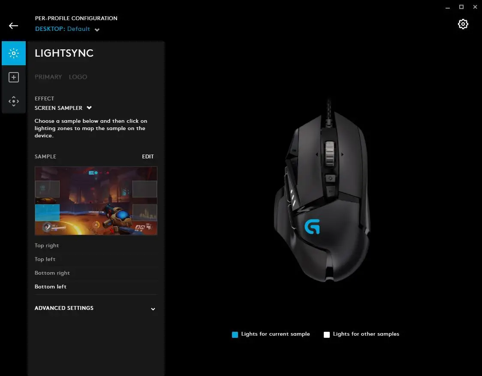Select the Bottom right sample

[x=96, y=273]
